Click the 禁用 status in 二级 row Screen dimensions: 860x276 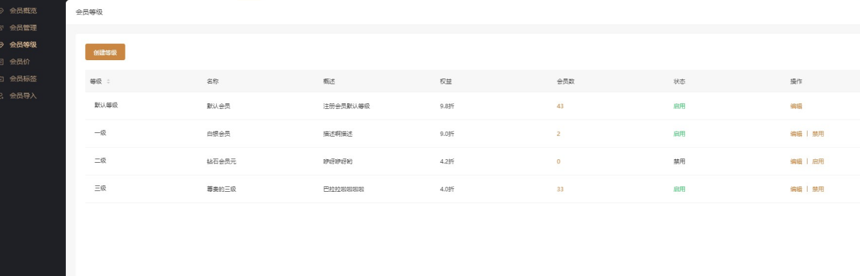click(679, 161)
